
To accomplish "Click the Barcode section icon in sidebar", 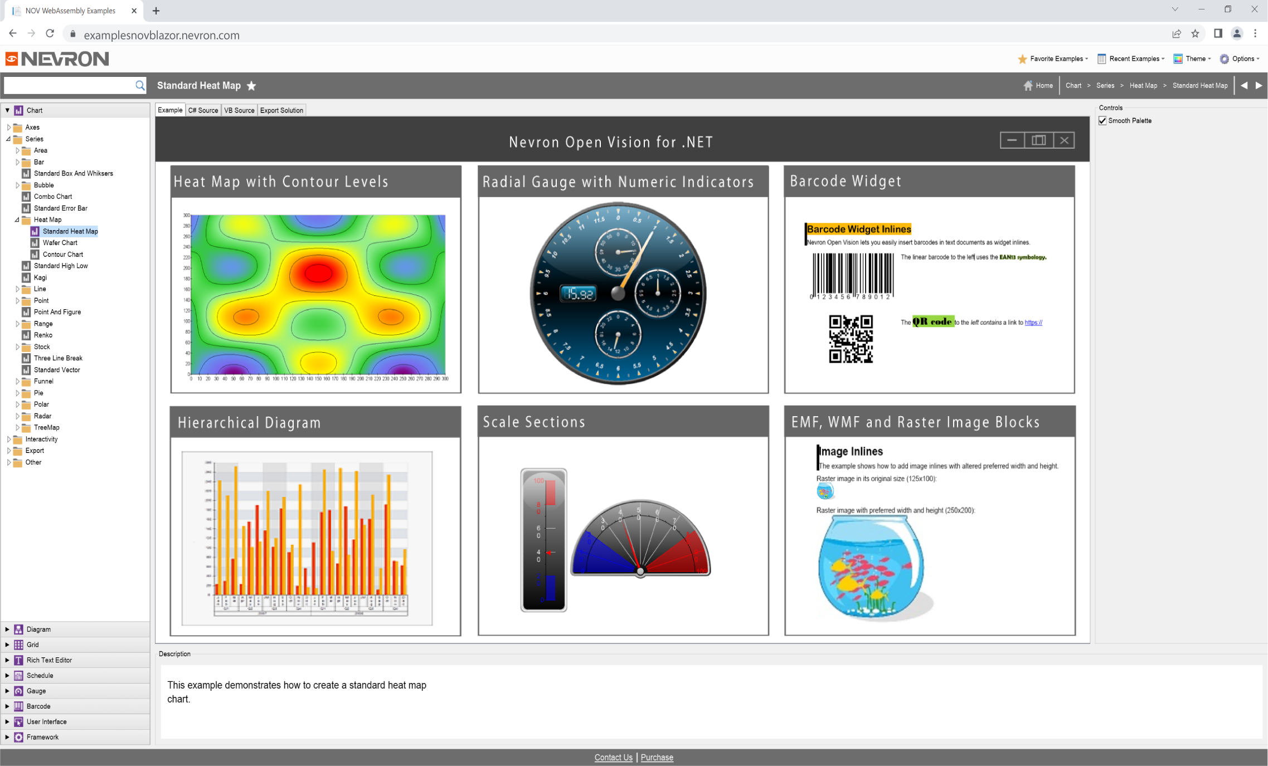I will [18, 706].
